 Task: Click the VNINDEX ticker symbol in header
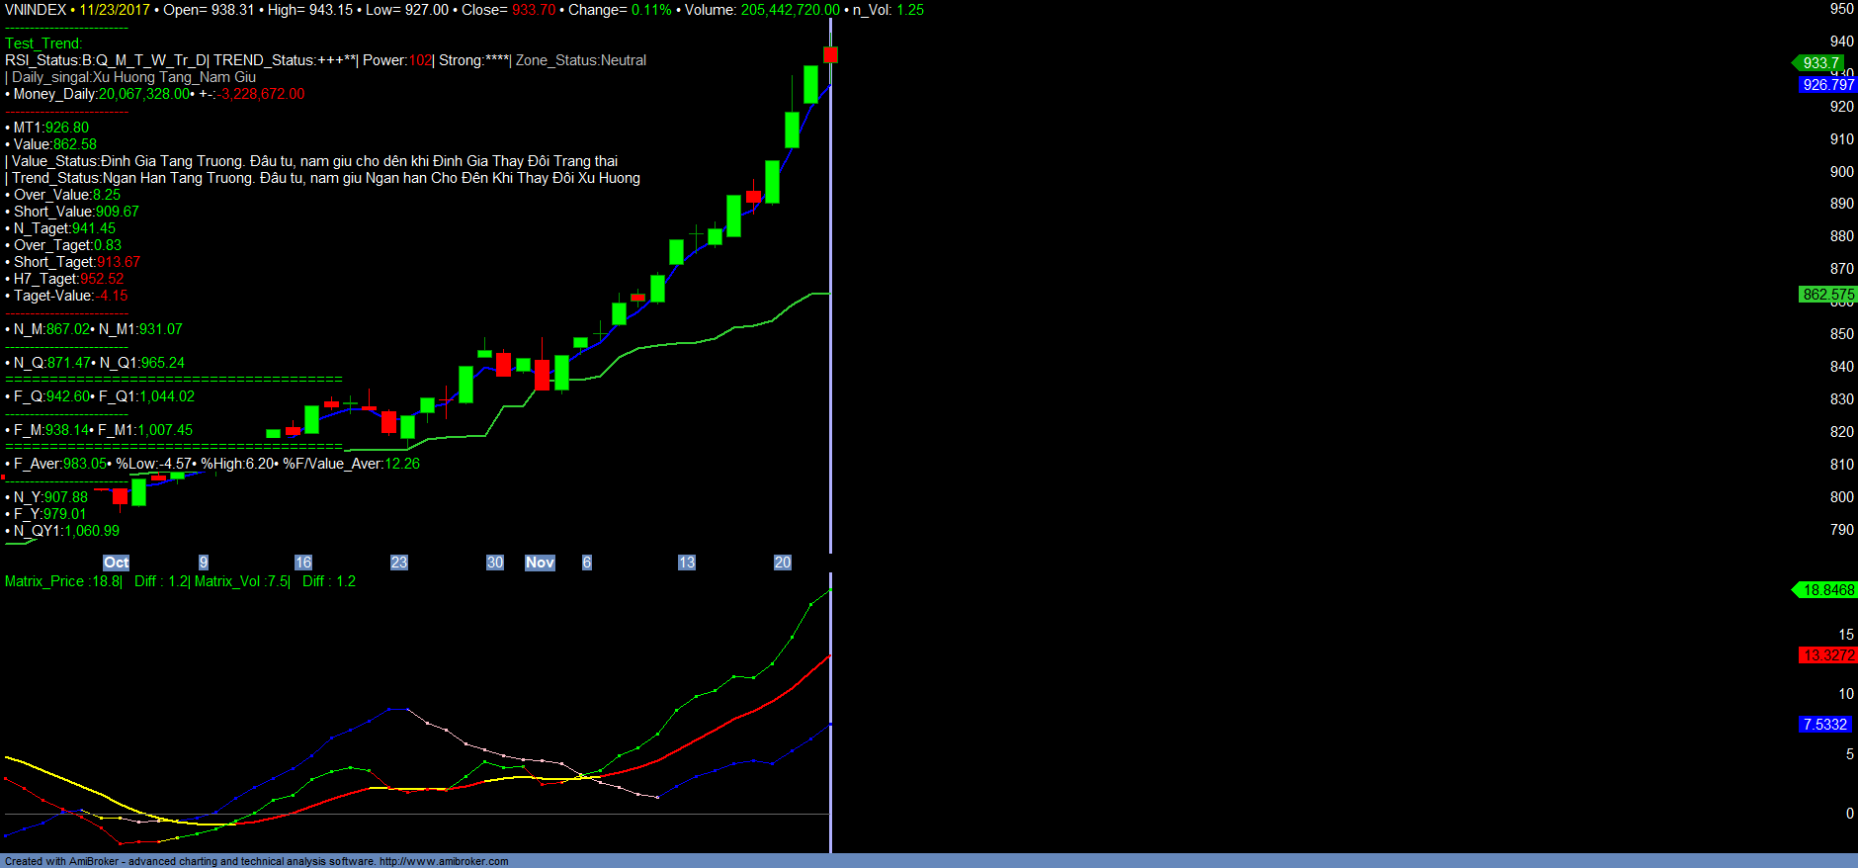coord(36,10)
